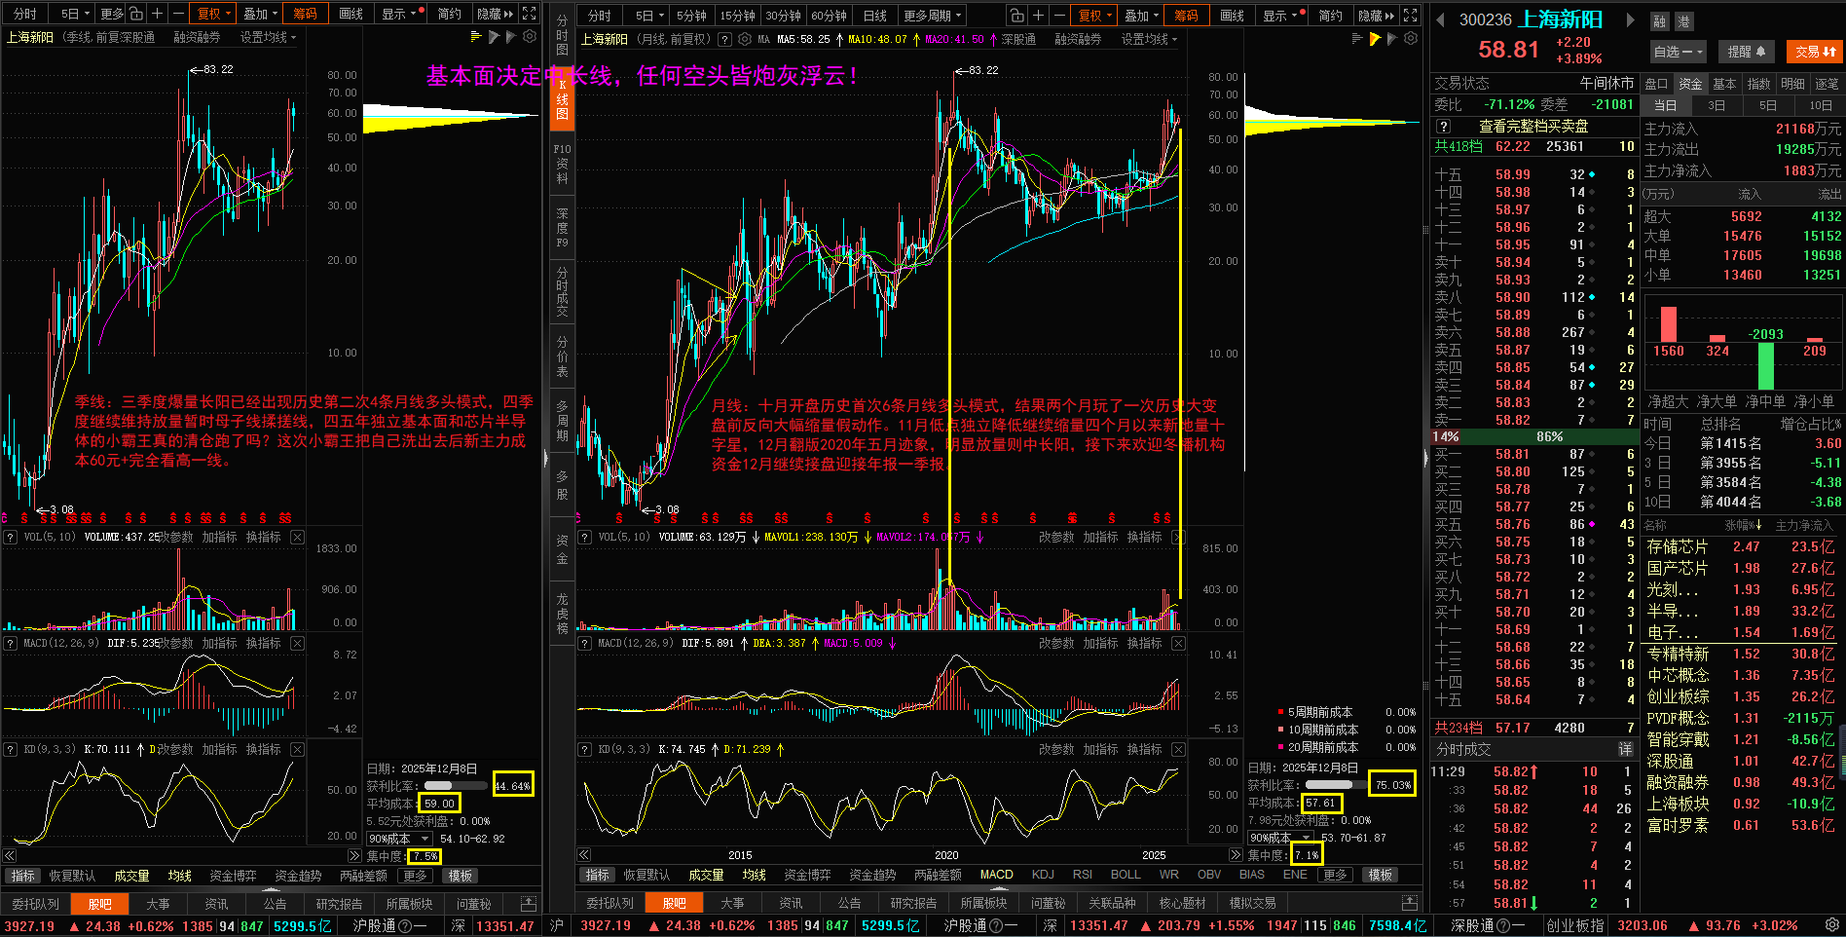The image size is (1846, 937).
Task: Open 设置均线 dropdown on left chart
Action: coord(268,37)
